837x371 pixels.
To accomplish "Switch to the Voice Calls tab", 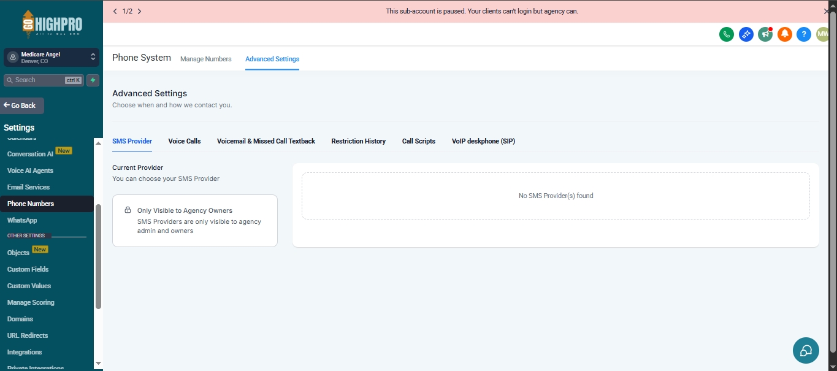I will [185, 141].
